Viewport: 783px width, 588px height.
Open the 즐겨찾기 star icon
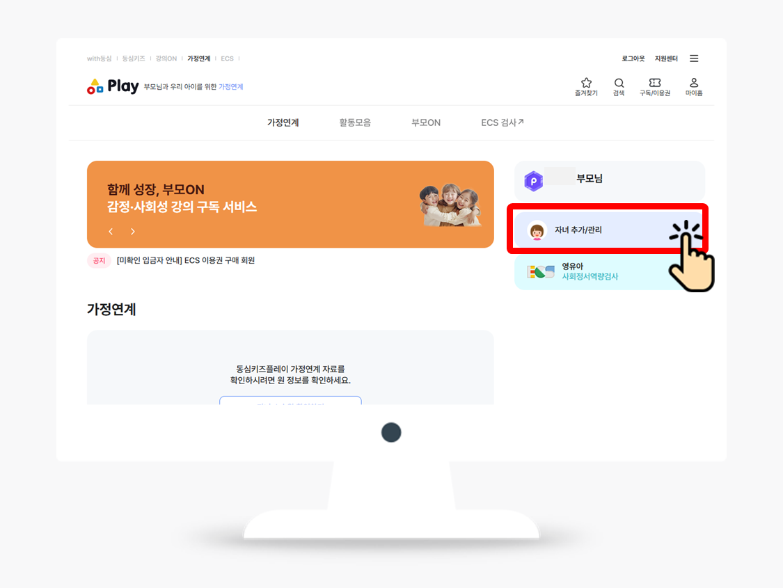click(x=586, y=83)
